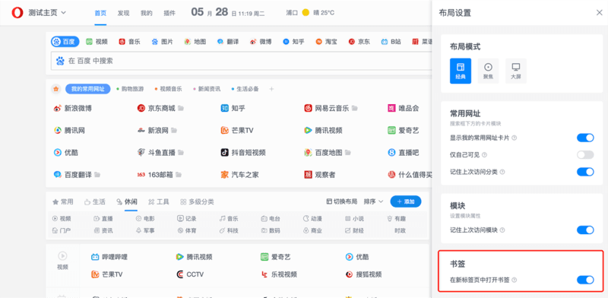Expand folder icon beside 京东商城
Screen dimensions: 608x298
(181, 108)
